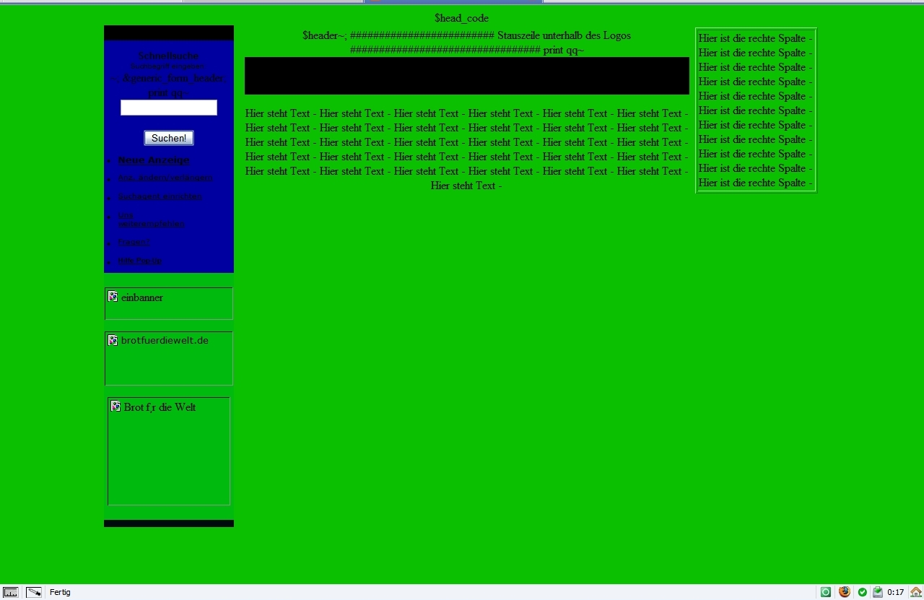This screenshot has width=924, height=600.
Task: Focus the Schnellsuche search text field
Action: pyautogui.click(x=168, y=108)
